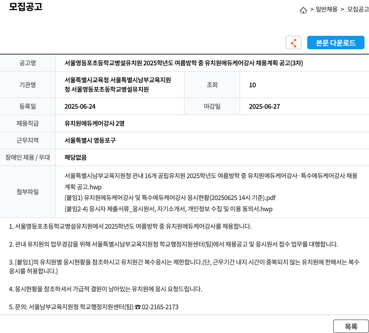Select paragraph 1 about 서울영등포초등학교병설유치원 hiring

click(x=130, y=226)
